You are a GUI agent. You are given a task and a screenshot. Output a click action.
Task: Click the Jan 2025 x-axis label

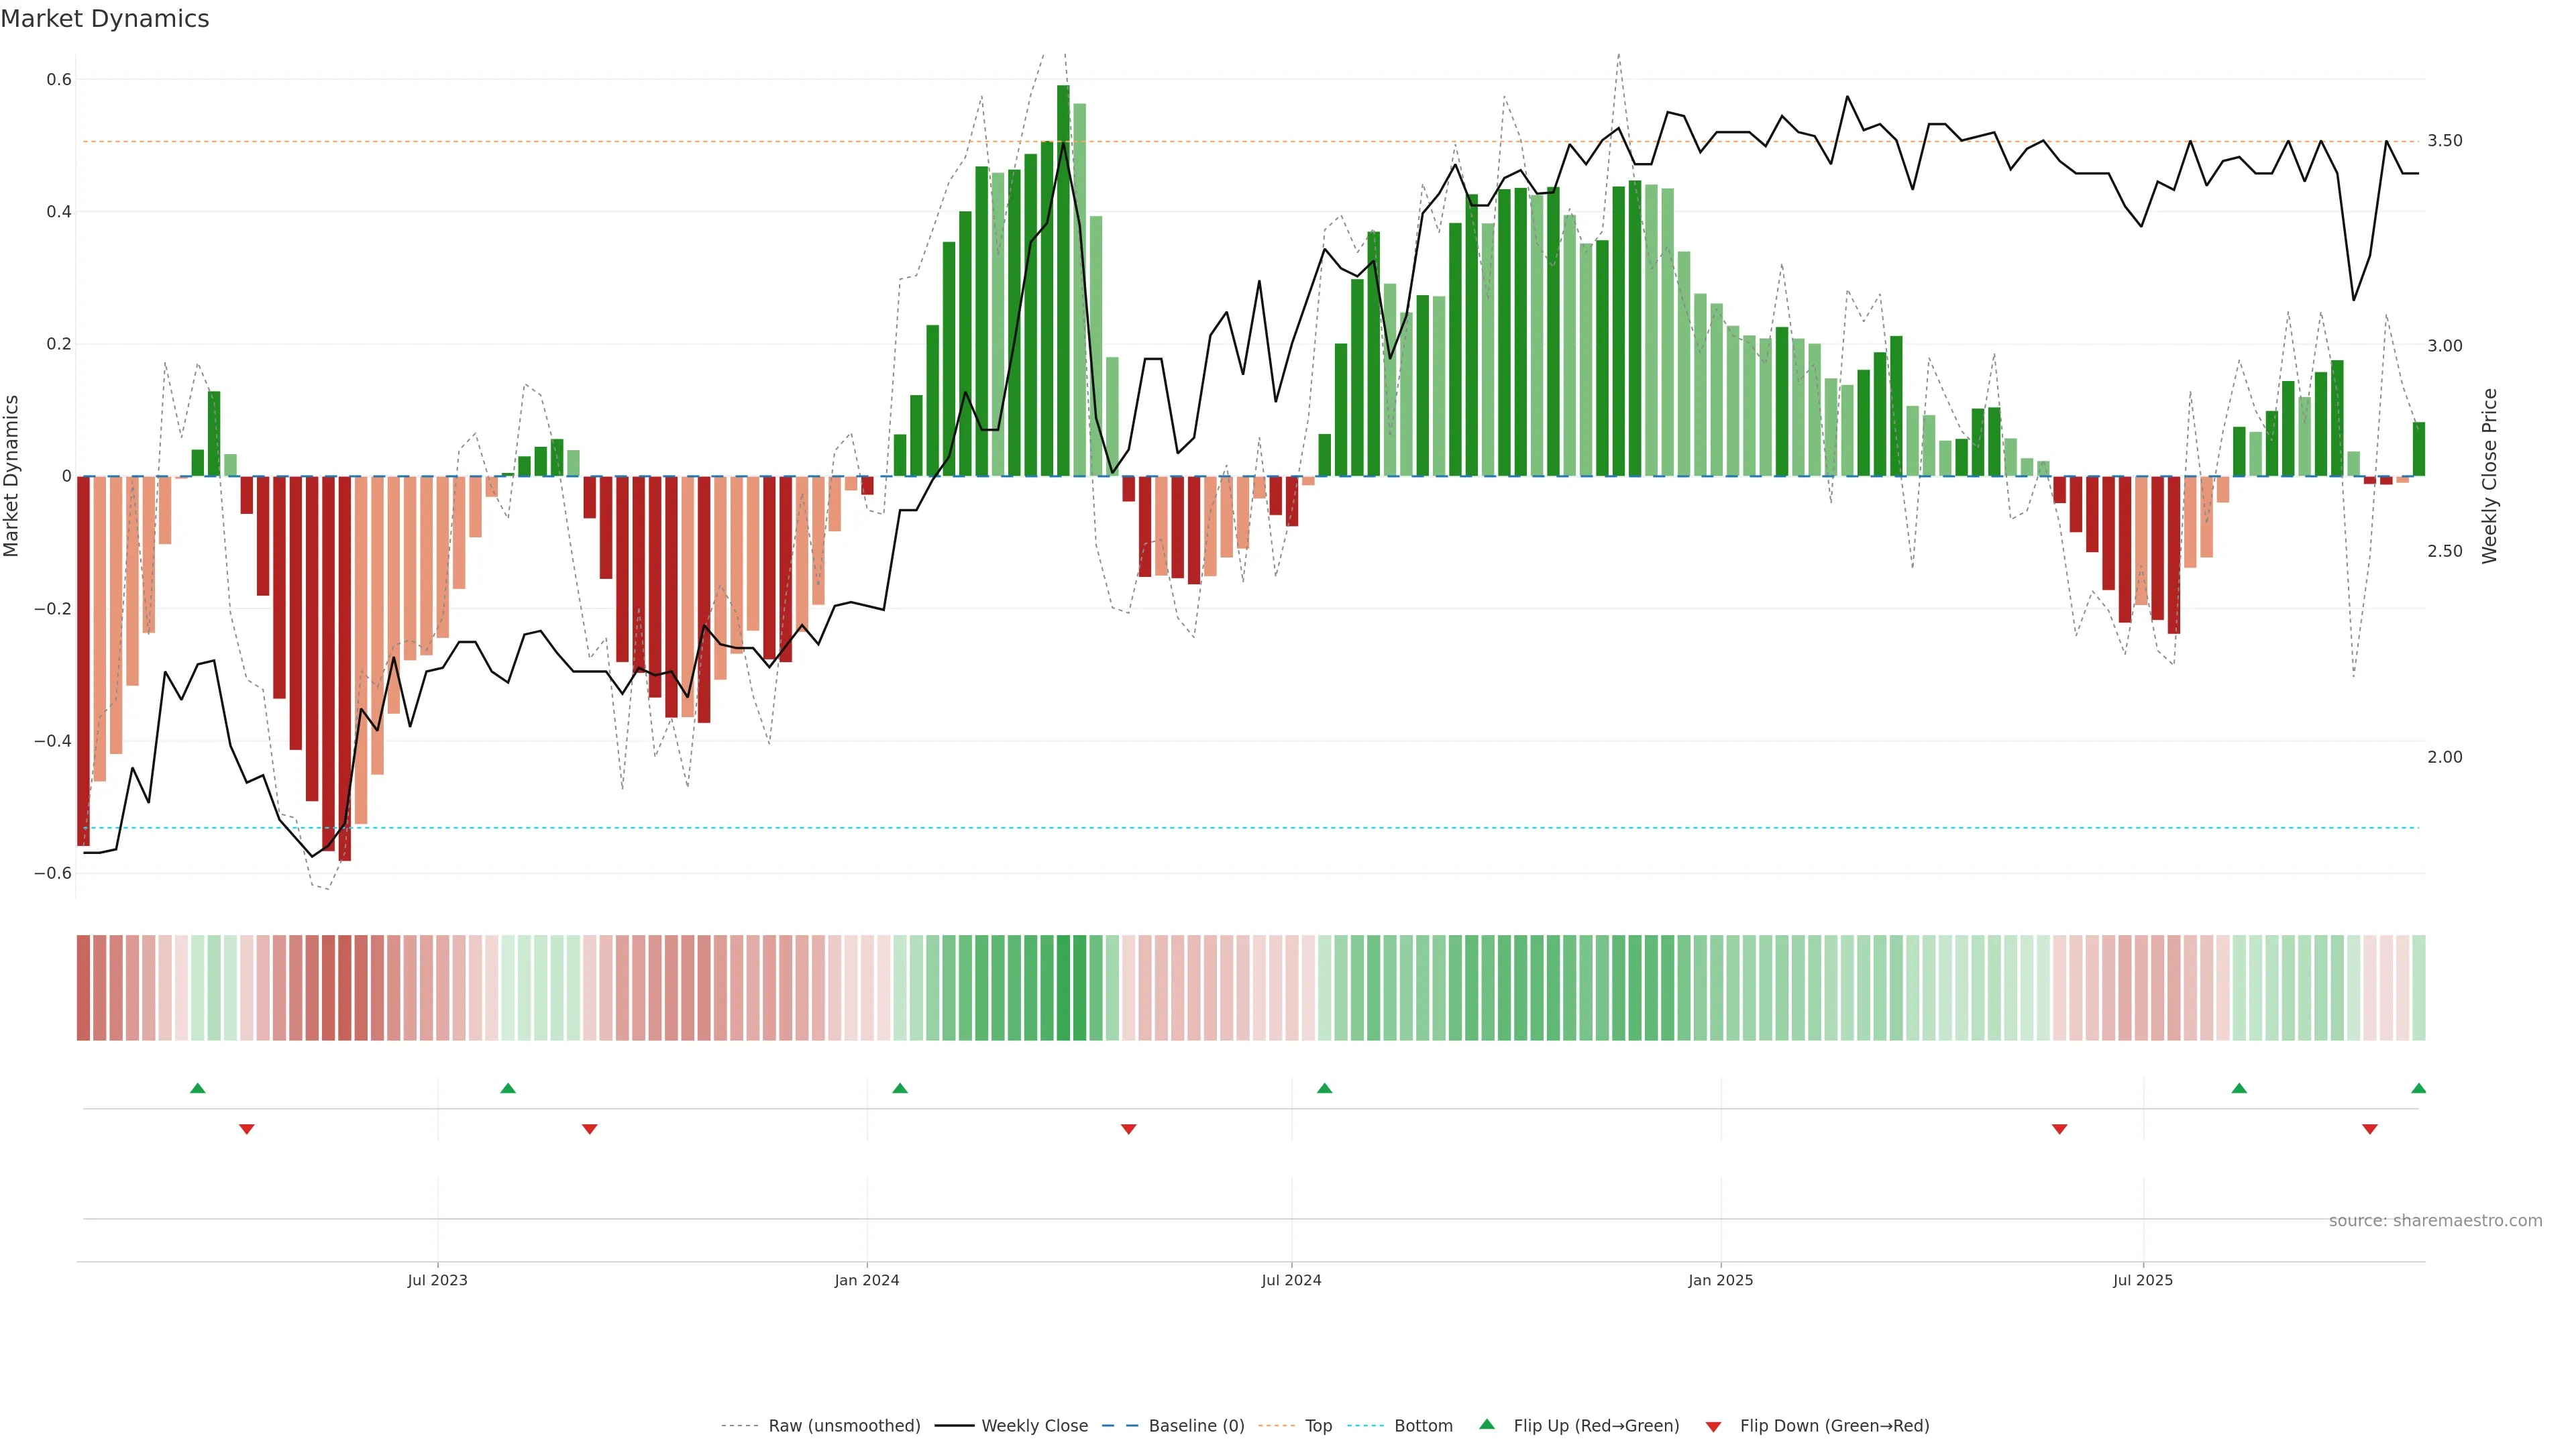1720,1280
